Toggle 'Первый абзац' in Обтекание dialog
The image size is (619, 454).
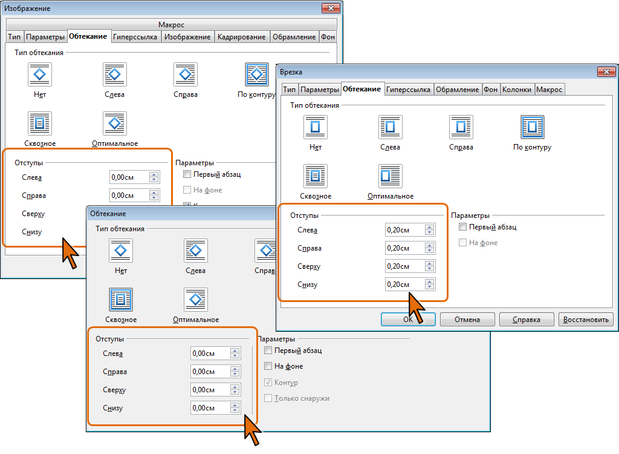(268, 350)
